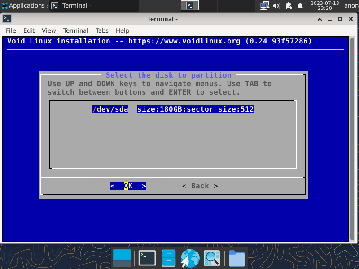Image resolution: width=359 pixels, height=269 pixels.
Task: Roll up the Terminal window with the arrow button
Action: [x=320, y=19]
